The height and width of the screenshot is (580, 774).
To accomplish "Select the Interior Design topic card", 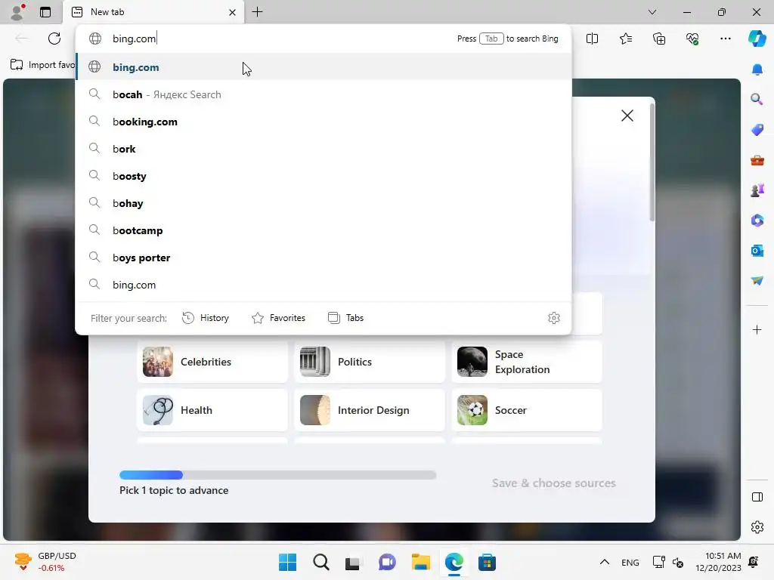I will 369,410.
